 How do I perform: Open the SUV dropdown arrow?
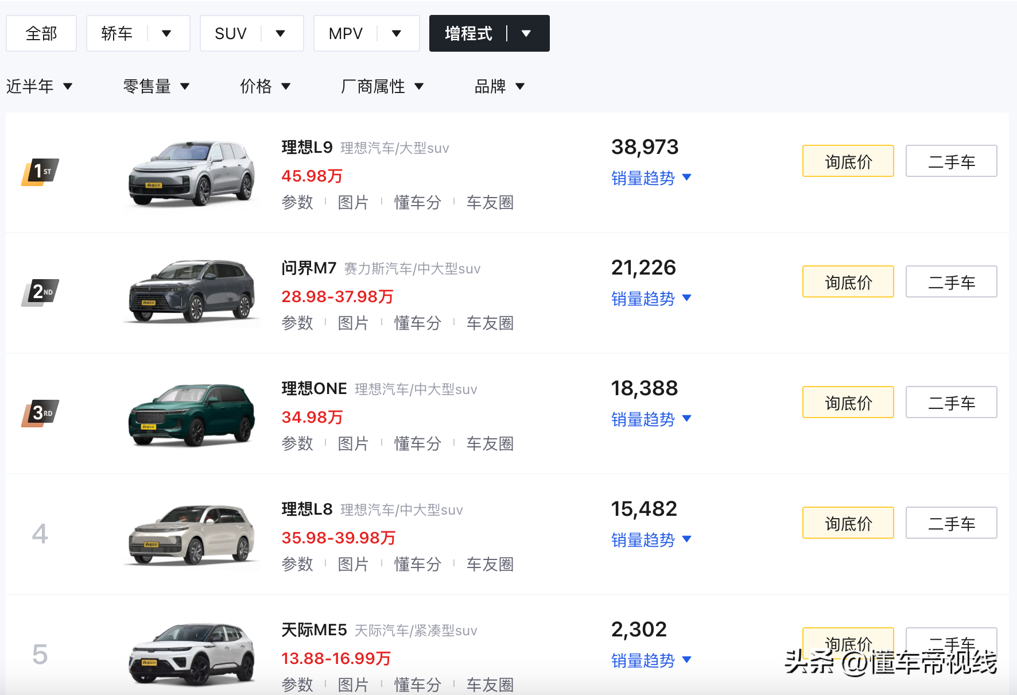point(280,33)
